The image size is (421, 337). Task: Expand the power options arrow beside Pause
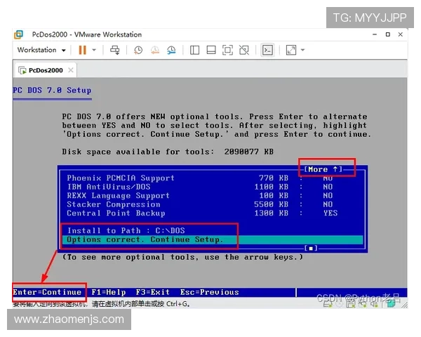[94, 50]
